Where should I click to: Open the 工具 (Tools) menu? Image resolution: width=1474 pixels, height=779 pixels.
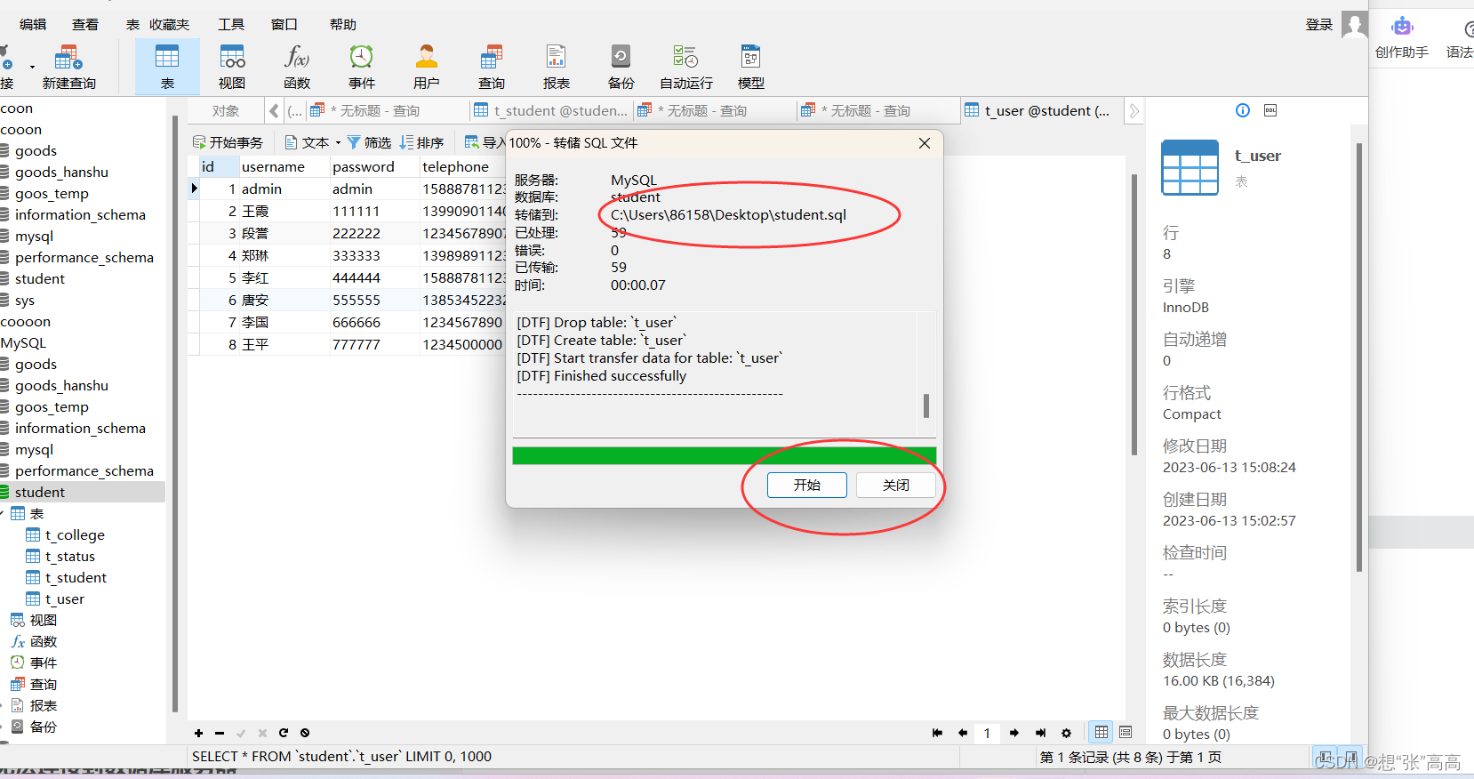(x=231, y=24)
